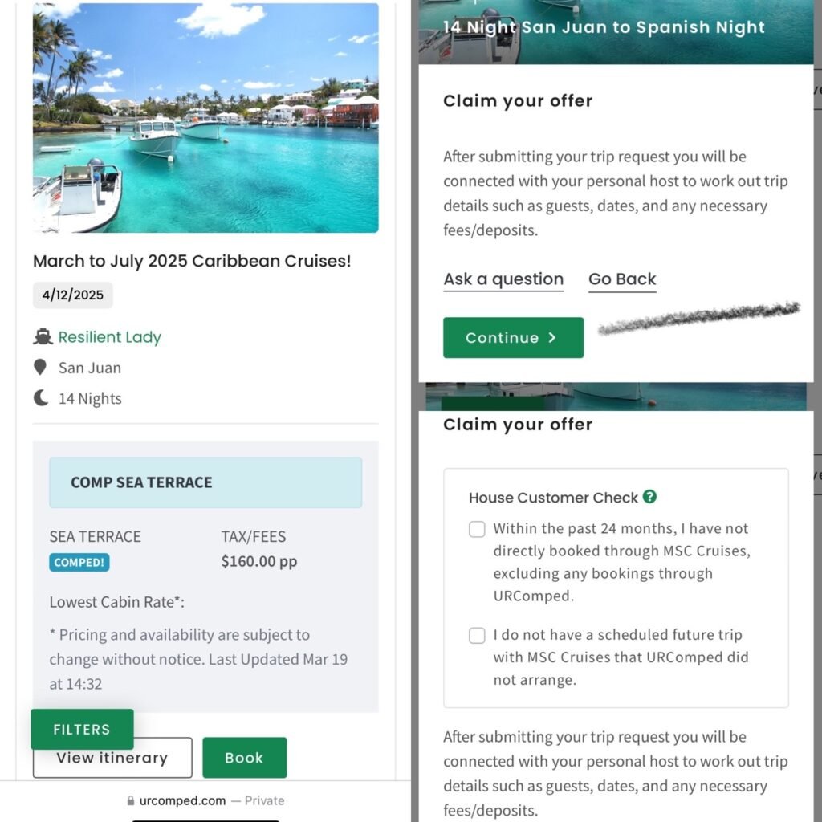This screenshot has width=822, height=822.
Task: Click the moon icon next to 14 Nights
Action: point(41,398)
